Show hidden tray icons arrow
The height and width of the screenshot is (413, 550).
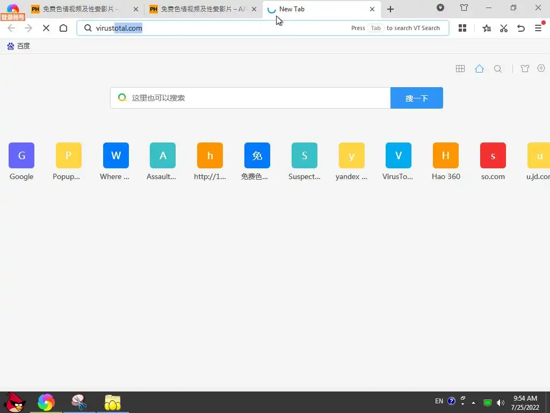point(474,403)
